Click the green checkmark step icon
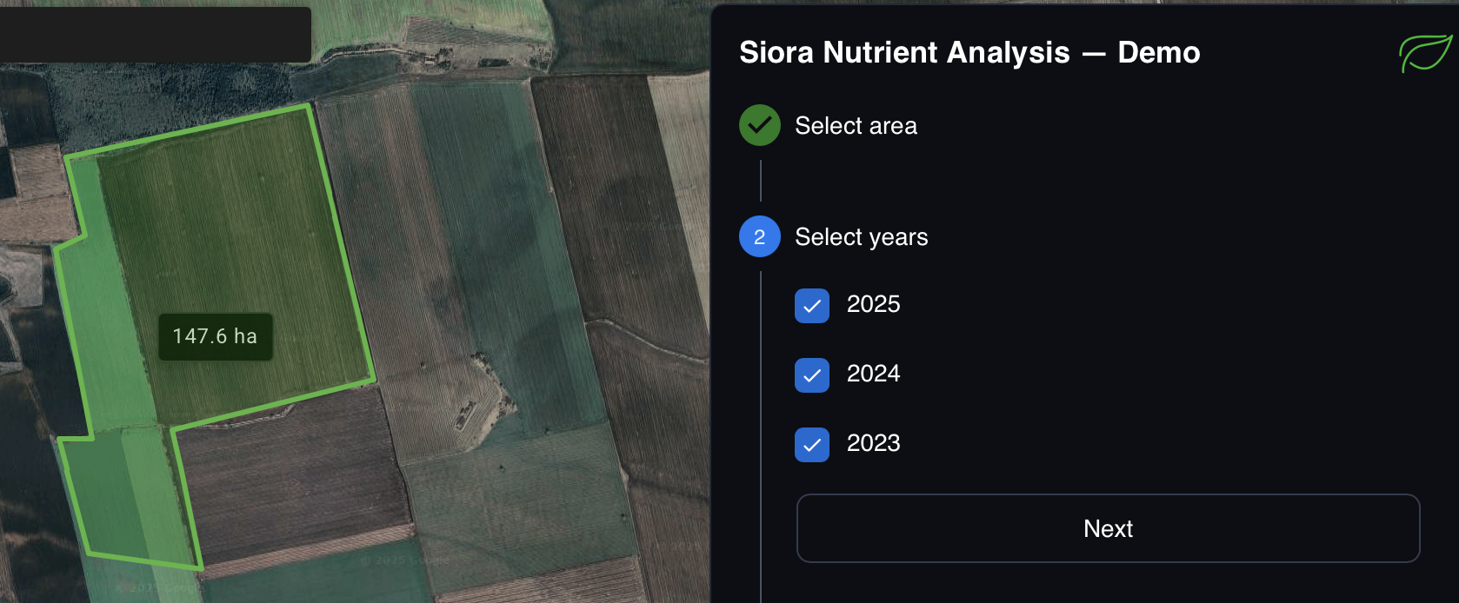The height and width of the screenshot is (603, 1459). coord(759,125)
